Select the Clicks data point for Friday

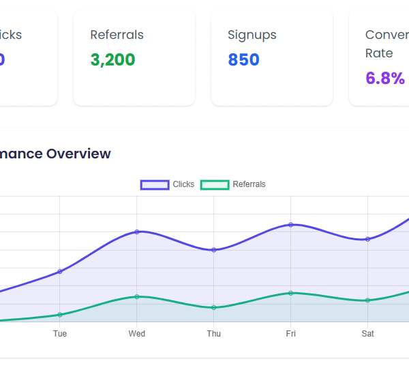point(291,225)
